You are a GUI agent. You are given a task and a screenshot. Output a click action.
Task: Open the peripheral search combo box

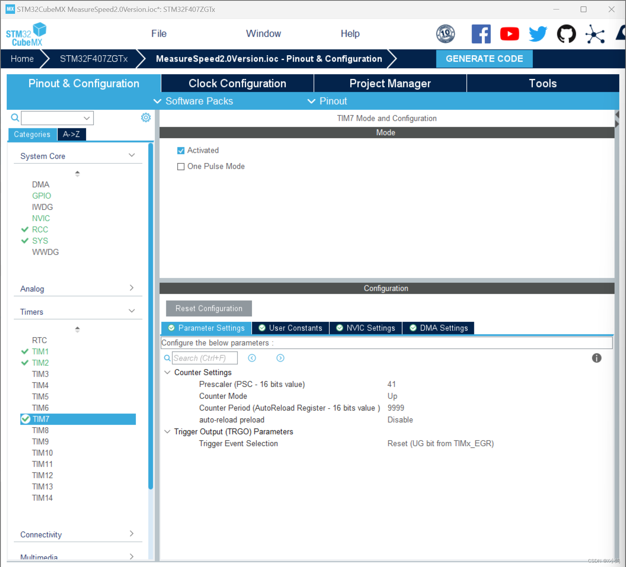click(57, 118)
